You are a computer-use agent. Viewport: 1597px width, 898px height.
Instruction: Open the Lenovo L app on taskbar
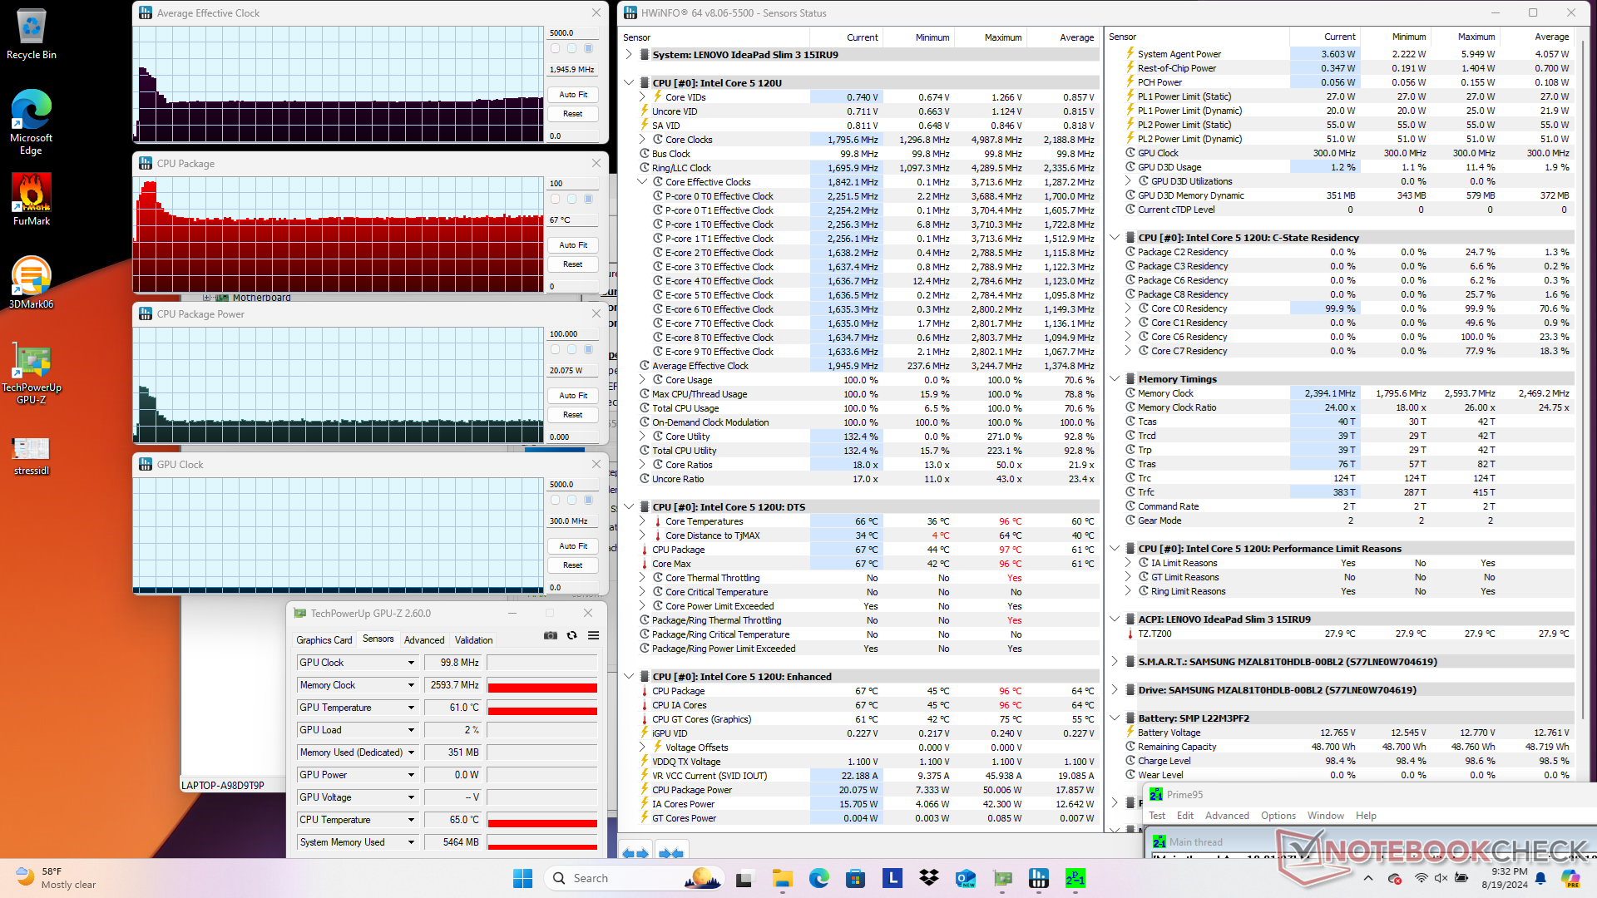coord(892,878)
